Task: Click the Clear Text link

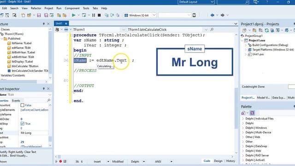Action: point(30,152)
